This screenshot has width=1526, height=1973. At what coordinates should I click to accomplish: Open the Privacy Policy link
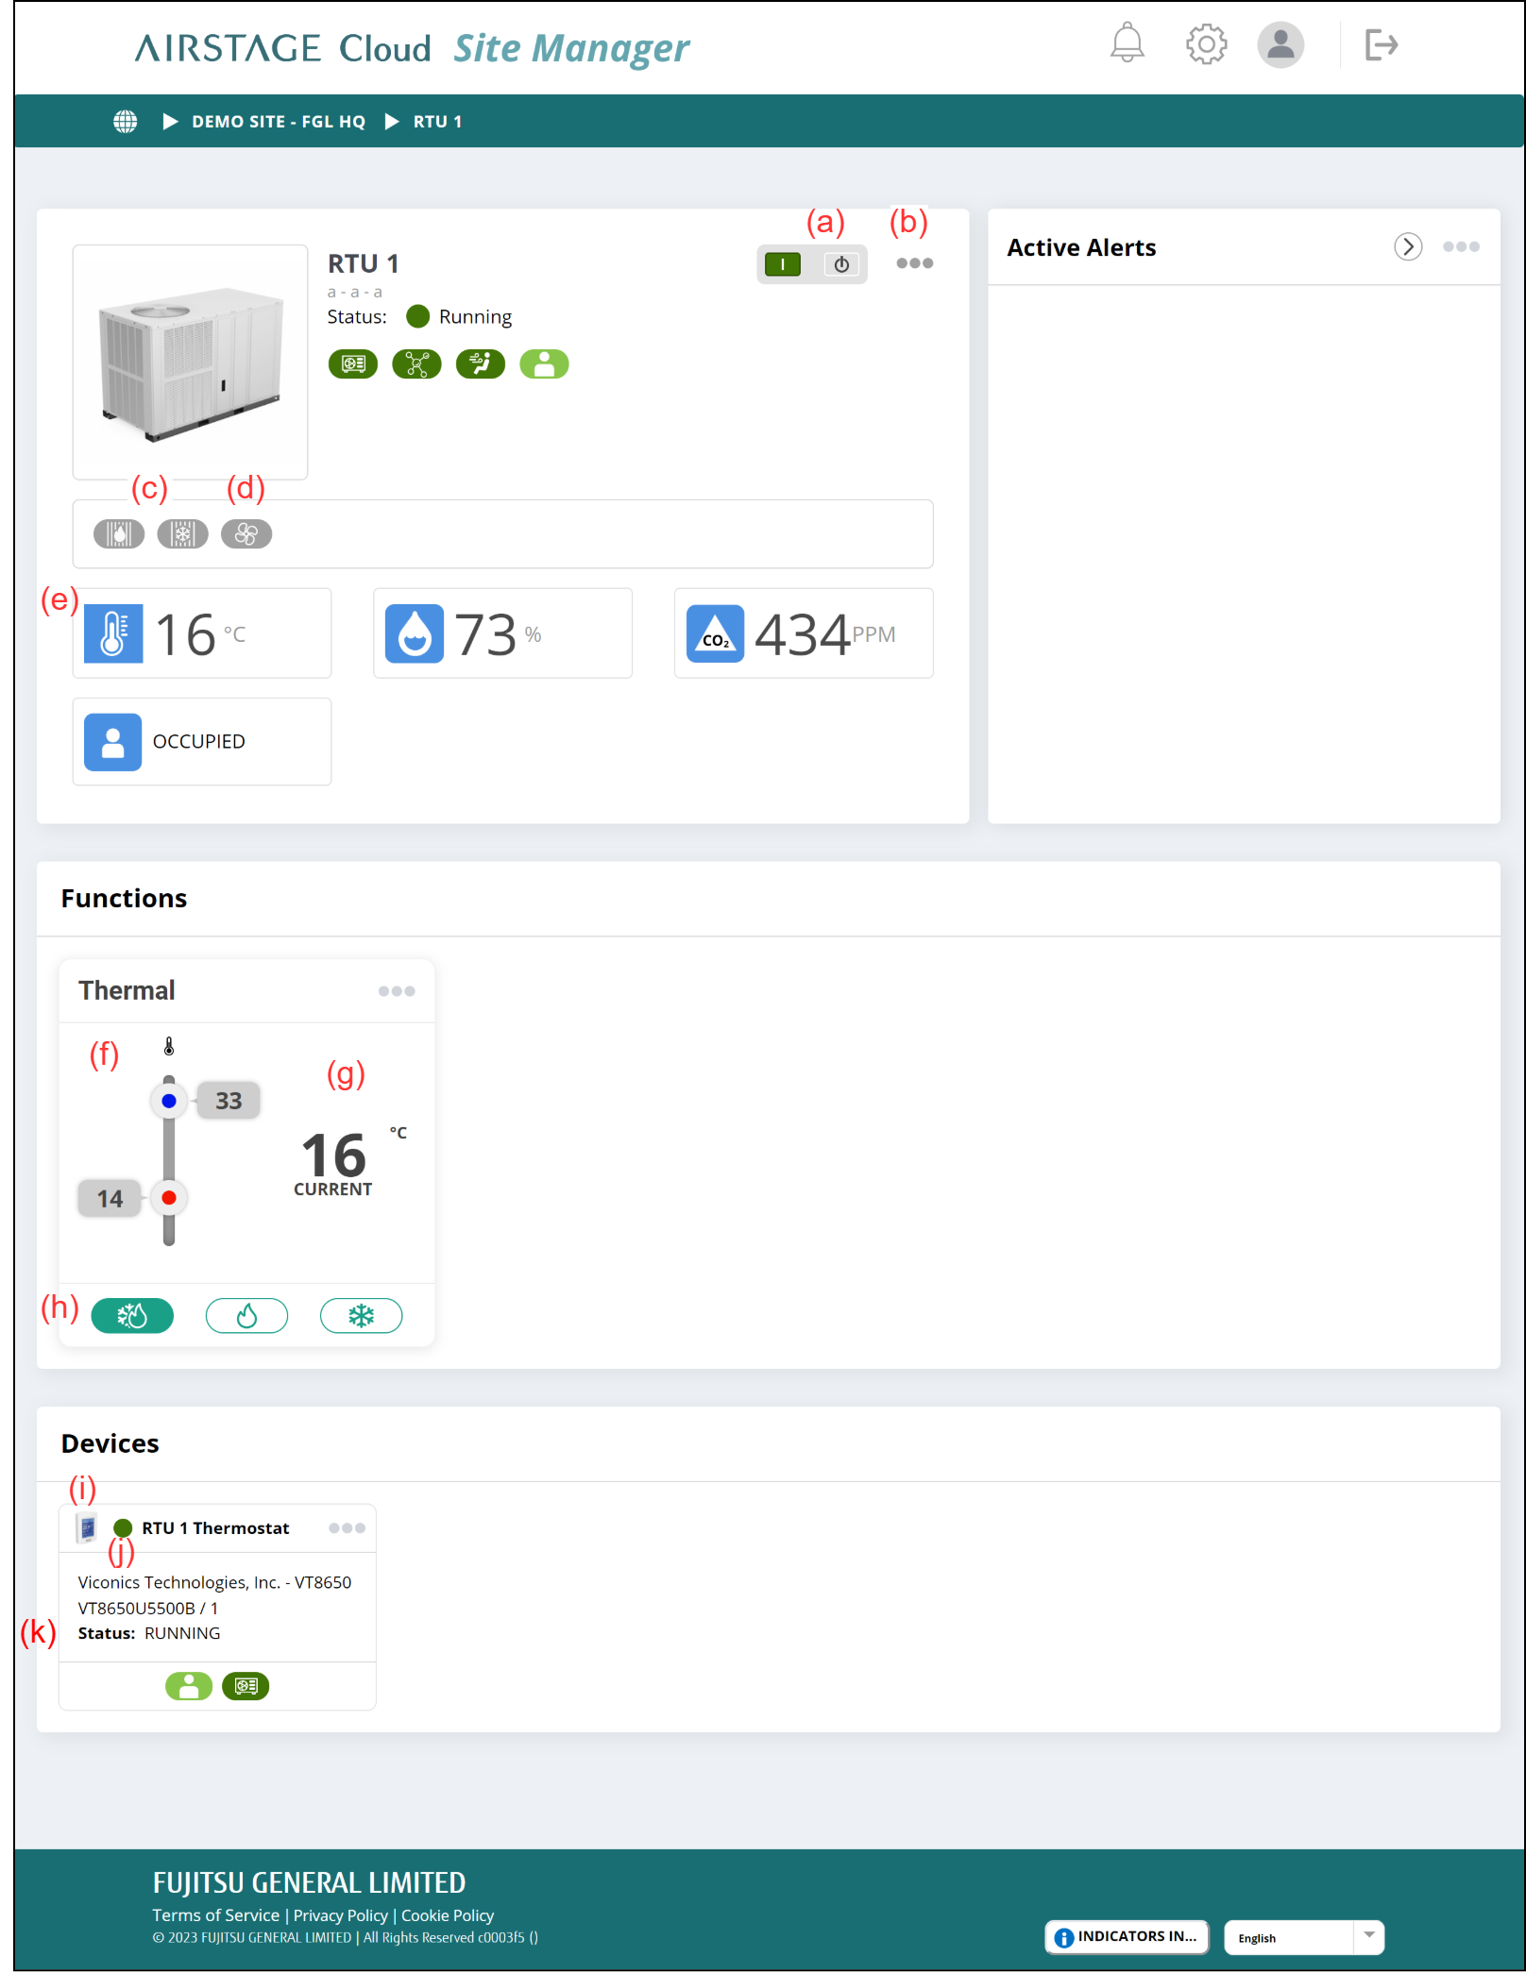[340, 1915]
